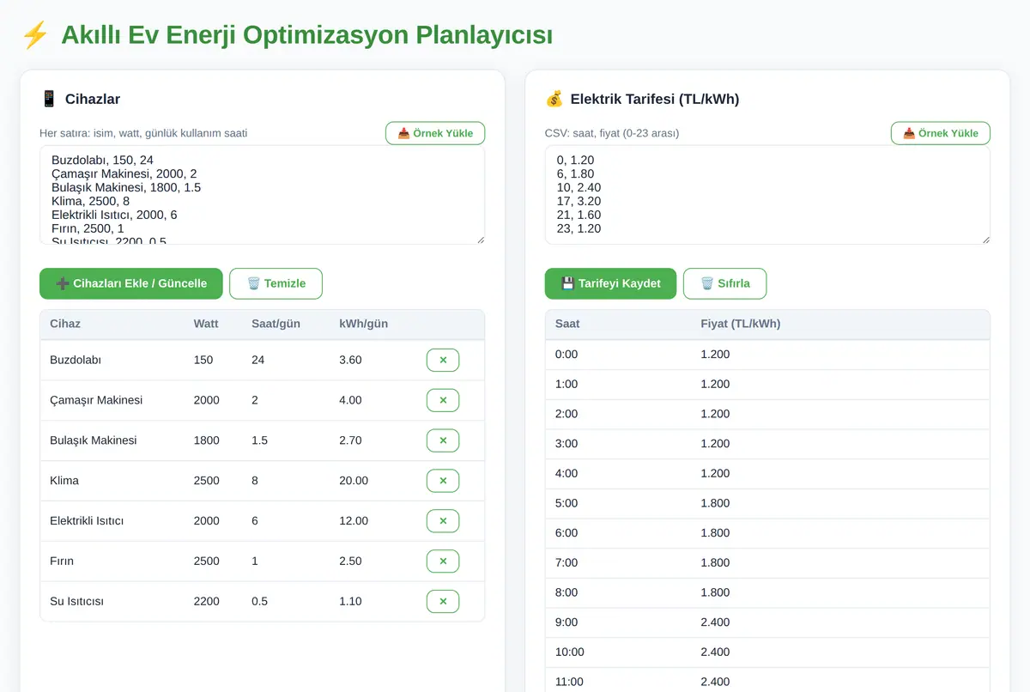Click the money bag icon beside Elektrik Tarifesi
This screenshot has height=692, width=1030.
tap(554, 99)
